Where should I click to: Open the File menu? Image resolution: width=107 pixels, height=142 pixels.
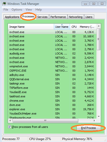(6, 10)
